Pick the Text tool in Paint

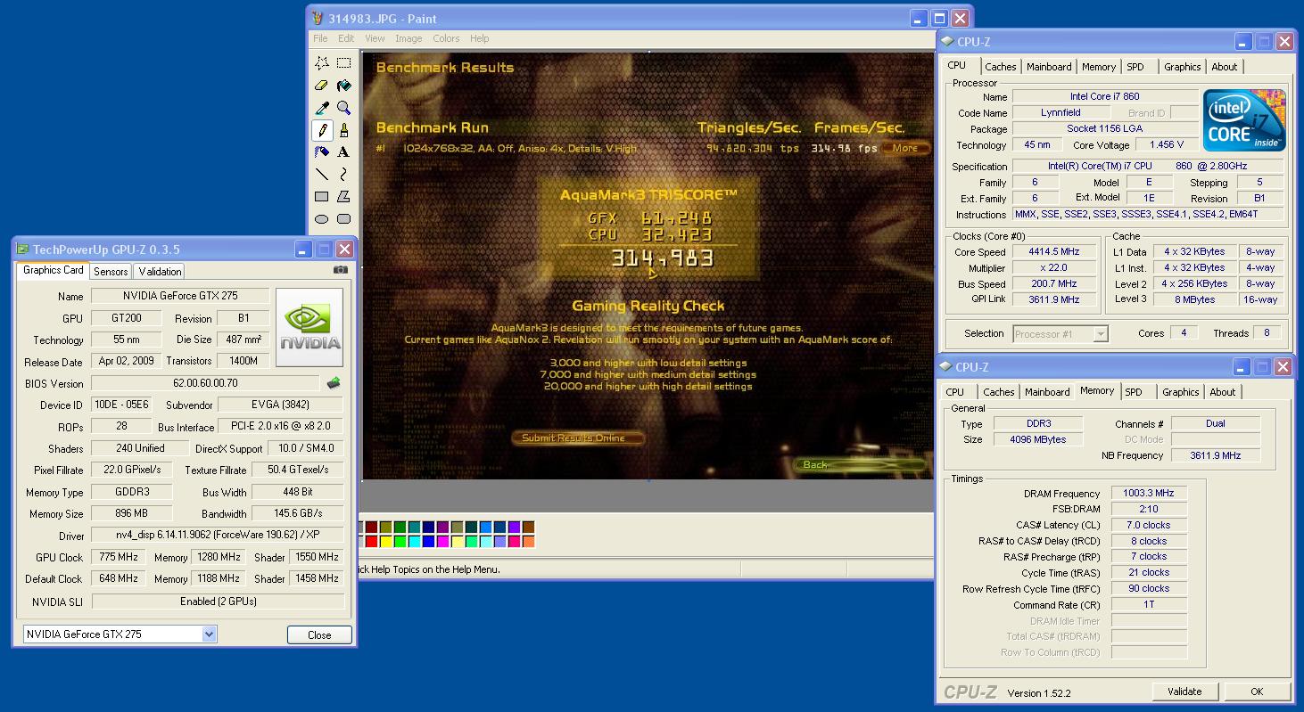(343, 152)
